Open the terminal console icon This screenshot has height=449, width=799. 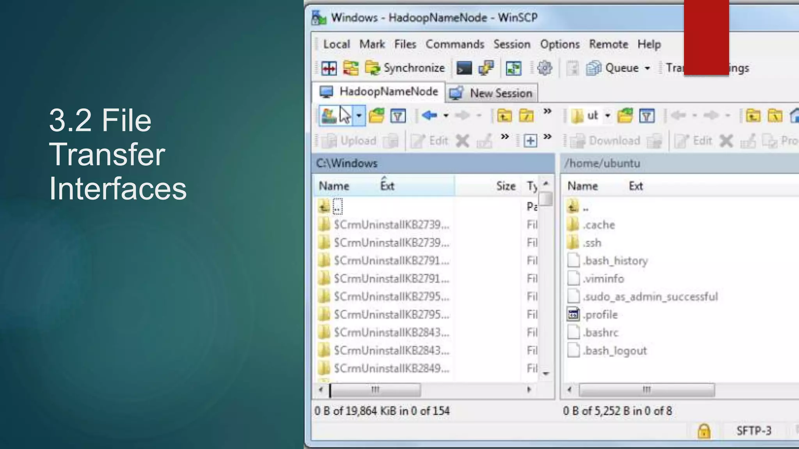pyautogui.click(x=464, y=68)
